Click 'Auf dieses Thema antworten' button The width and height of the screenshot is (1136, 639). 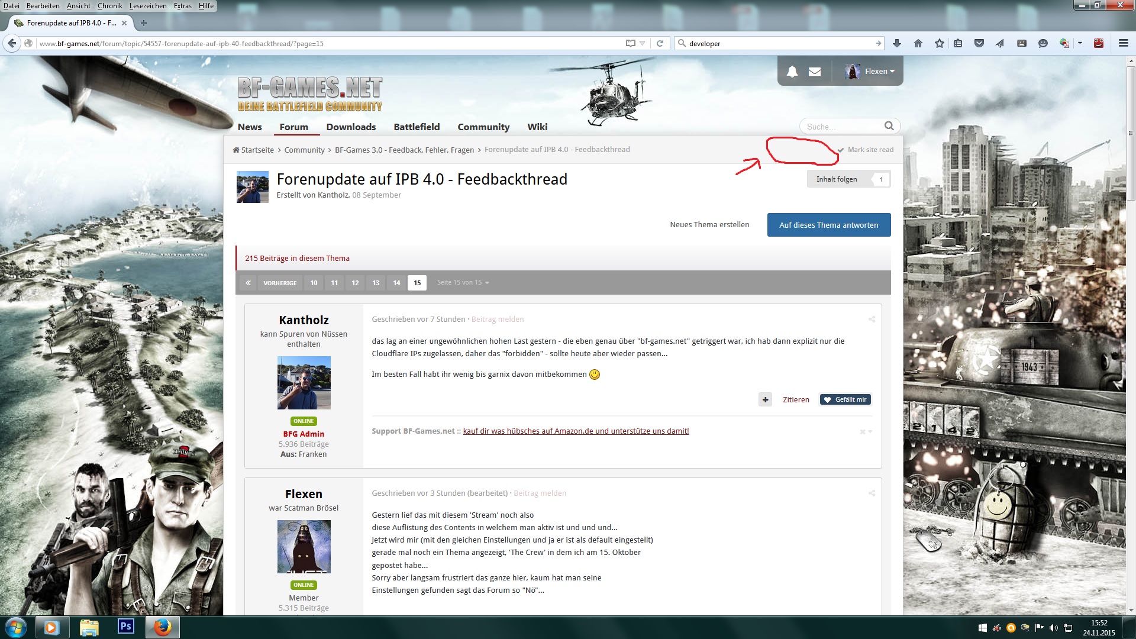(829, 225)
